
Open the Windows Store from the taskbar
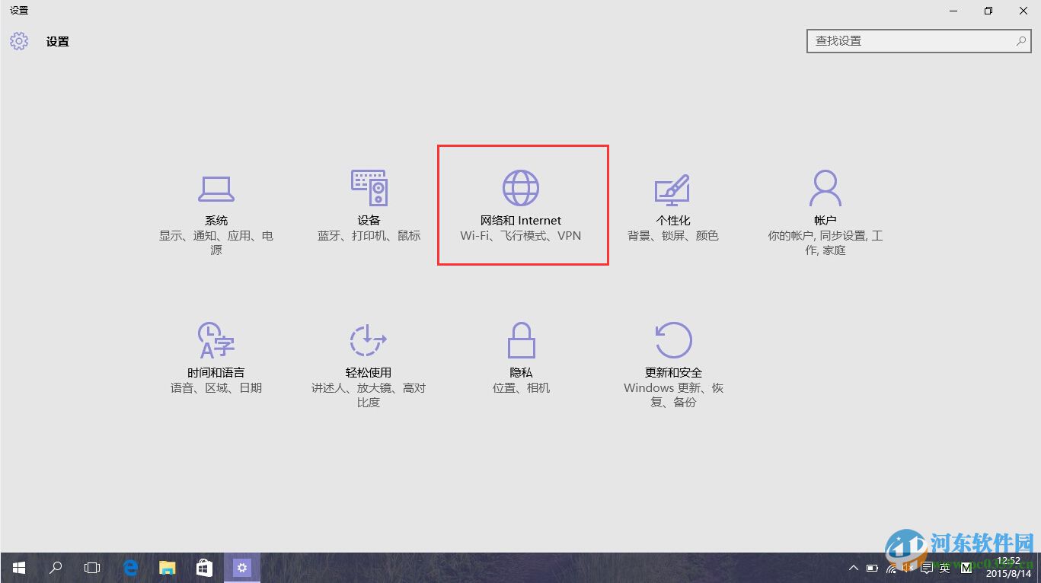[x=203, y=568]
